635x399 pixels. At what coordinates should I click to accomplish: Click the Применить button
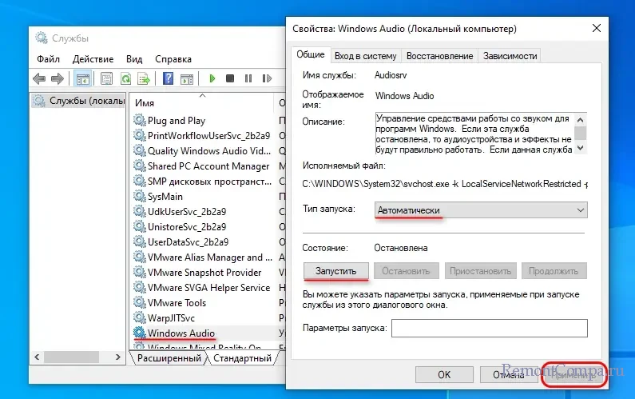(x=574, y=374)
